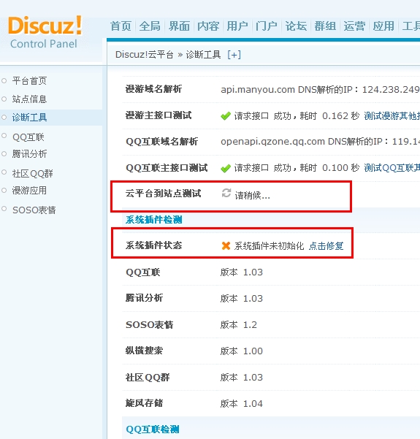Click the 漫游域名解析 row label
420x439 pixels.
(153, 89)
